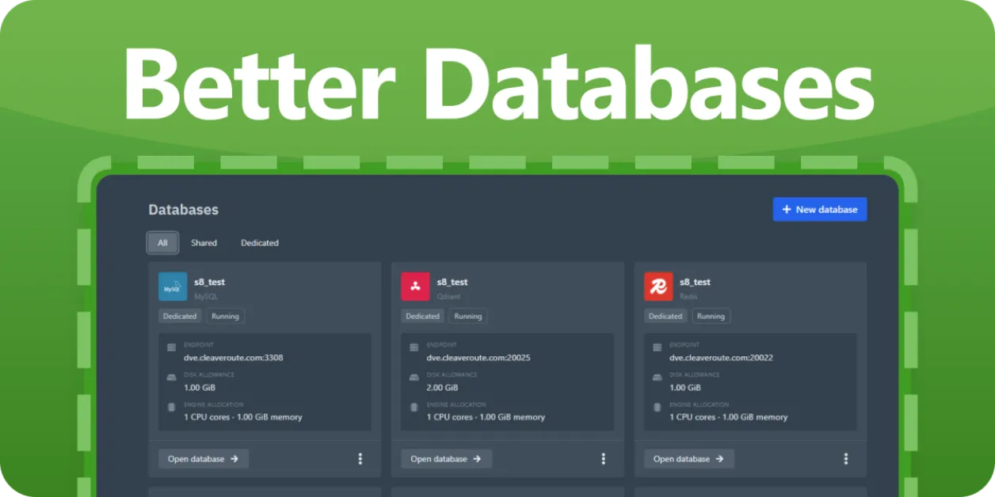The image size is (995, 497).
Task: Select the All filter tab
Action: tap(162, 243)
